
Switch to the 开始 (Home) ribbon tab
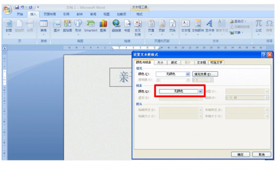20,14
